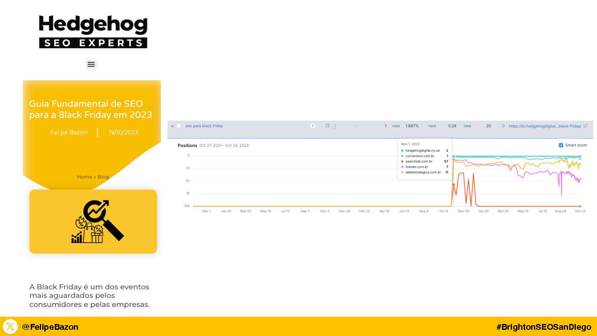Click the X (Twitter) logo icon
The height and width of the screenshot is (336, 597).
point(10,326)
